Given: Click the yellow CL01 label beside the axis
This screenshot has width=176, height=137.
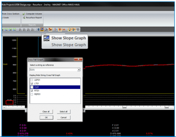Looking at the screenshot, I should pos(5,64).
